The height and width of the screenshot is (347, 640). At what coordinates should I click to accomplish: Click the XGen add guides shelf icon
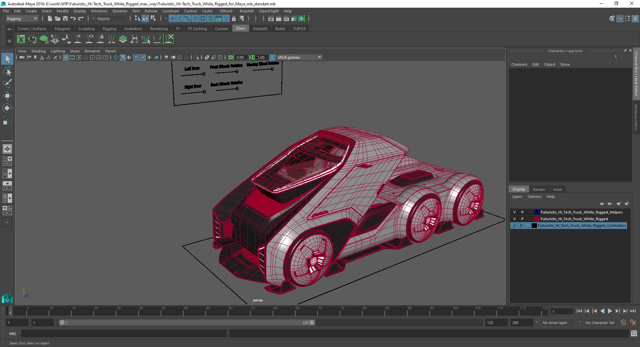point(78,39)
